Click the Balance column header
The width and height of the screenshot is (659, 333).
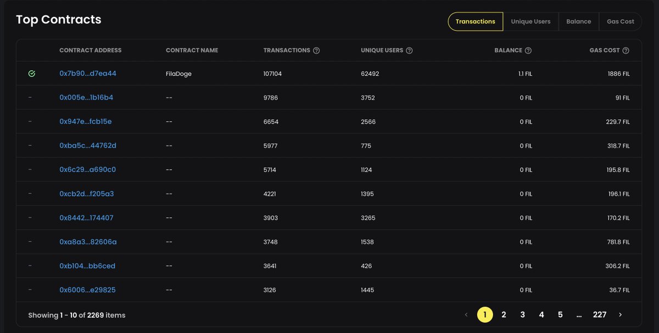pos(508,51)
